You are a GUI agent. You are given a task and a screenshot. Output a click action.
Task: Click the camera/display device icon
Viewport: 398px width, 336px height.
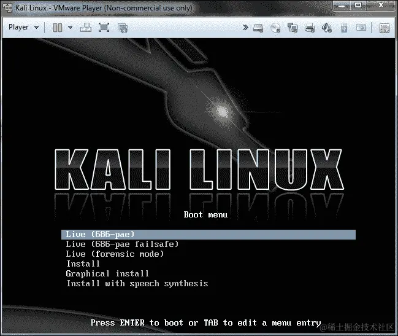(361, 28)
